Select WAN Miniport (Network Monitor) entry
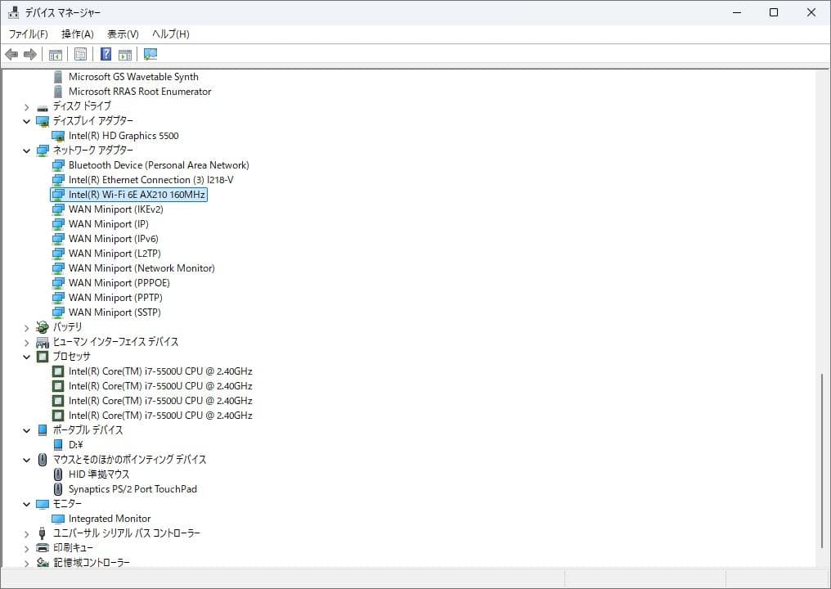 pyautogui.click(x=141, y=268)
